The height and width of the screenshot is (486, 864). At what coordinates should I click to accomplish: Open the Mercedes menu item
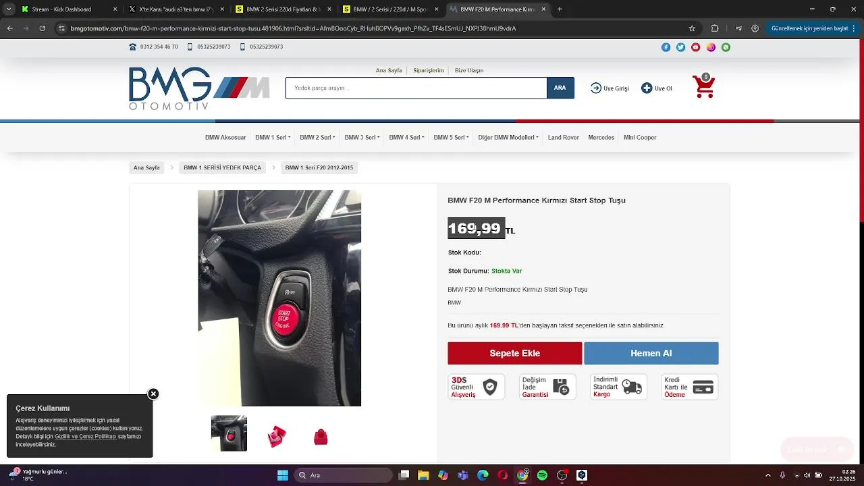(x=601, y=138)
